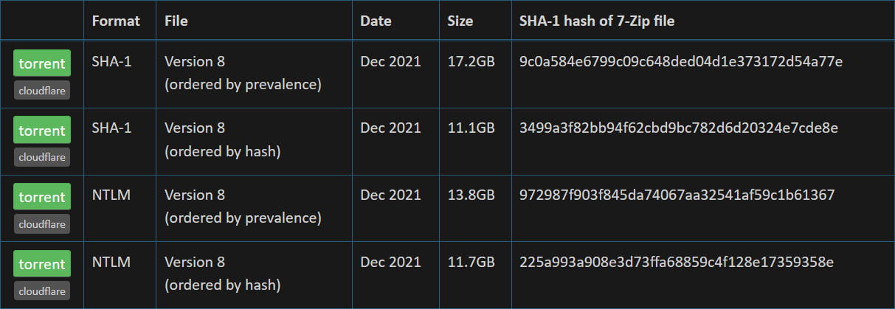895x309 pixels.
Task: Click the Size column header
Action: pyautogui.click(x=460, y=21)
